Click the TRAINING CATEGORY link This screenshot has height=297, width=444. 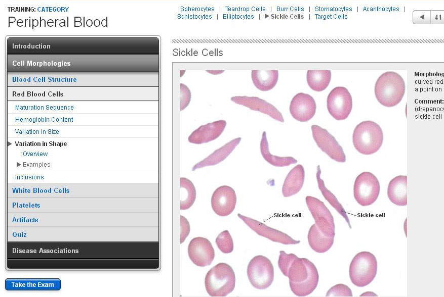point(53,10)
